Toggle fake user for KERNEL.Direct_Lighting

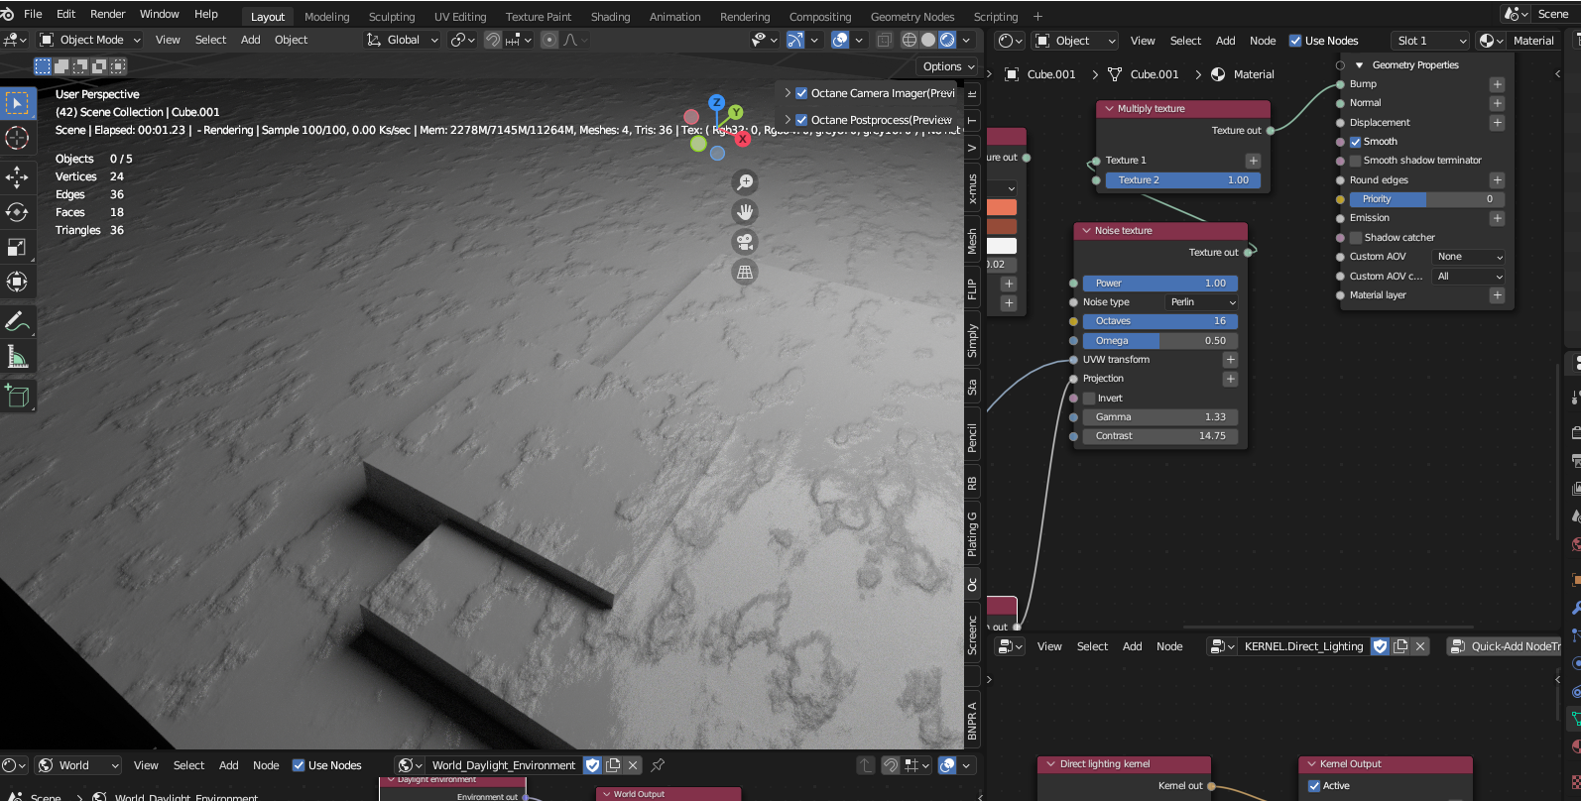(1380, 646)
